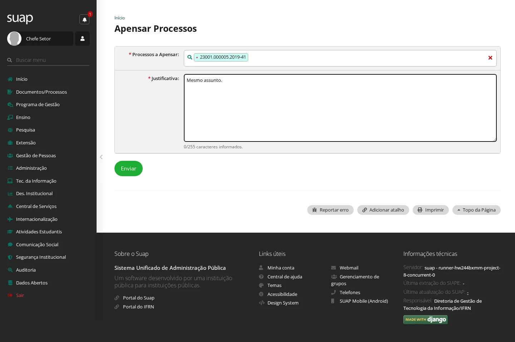Open the Central de ajuda link
Screen dimensions: 515x342
point(285,277)
